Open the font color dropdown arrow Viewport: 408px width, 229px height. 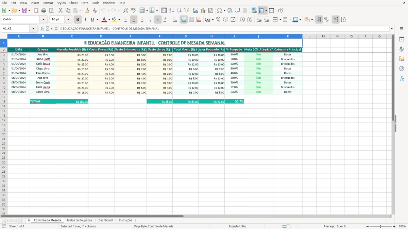(x=109, y=20)
